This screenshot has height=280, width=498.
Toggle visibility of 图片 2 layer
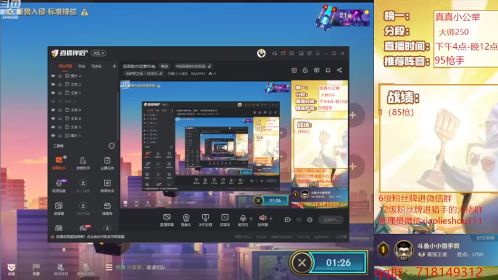(53, 76)
